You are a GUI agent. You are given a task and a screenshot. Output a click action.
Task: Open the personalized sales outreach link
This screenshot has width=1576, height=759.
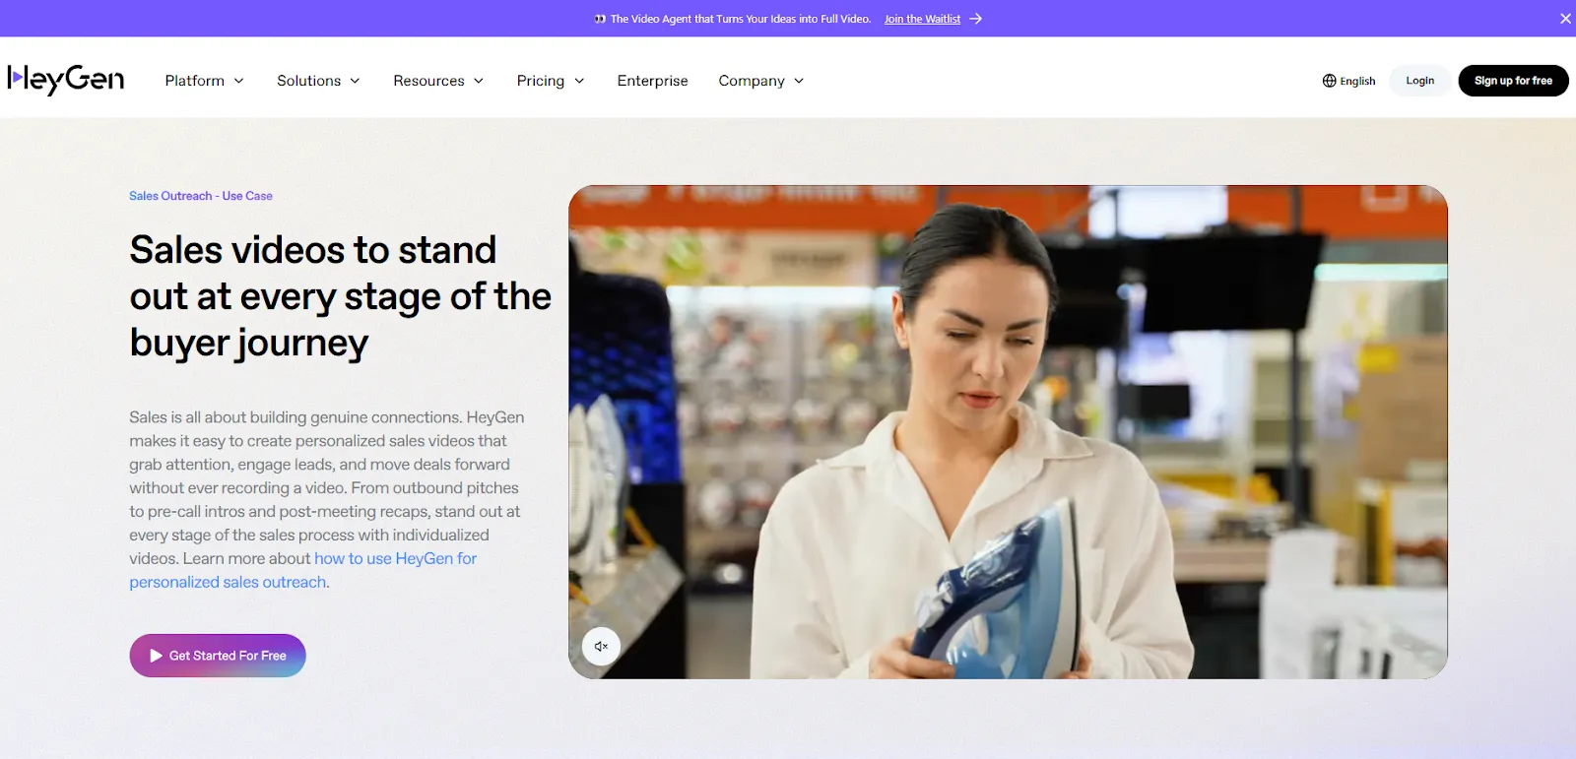303,570
